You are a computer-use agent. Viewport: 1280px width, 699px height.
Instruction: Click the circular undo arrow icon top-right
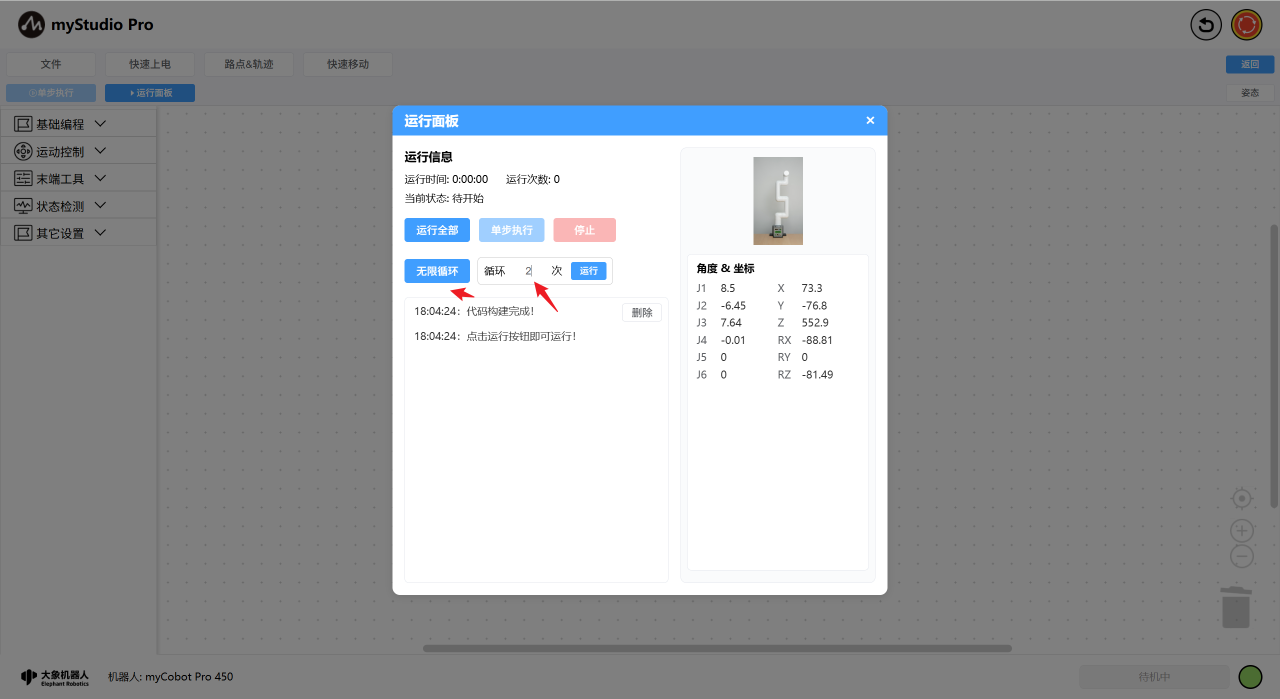point(1205,25)
